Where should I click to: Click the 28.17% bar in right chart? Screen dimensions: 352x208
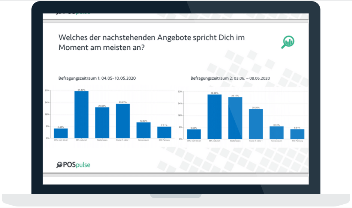235,118
